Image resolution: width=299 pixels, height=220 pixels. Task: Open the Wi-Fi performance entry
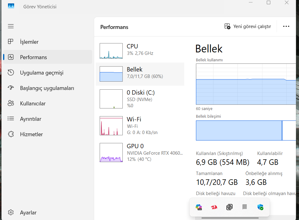coord(140,126)
